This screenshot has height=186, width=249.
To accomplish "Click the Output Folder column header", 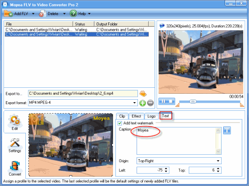I will 122,24.
